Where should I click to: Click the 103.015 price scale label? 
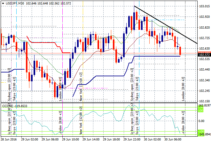[204, 6]
